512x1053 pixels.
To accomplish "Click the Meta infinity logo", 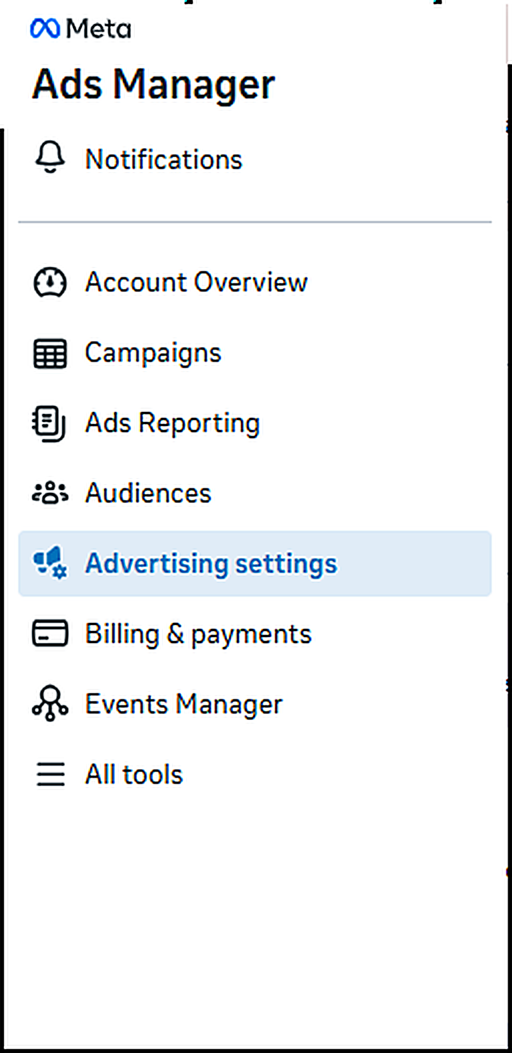I will (x=45, y=29).
